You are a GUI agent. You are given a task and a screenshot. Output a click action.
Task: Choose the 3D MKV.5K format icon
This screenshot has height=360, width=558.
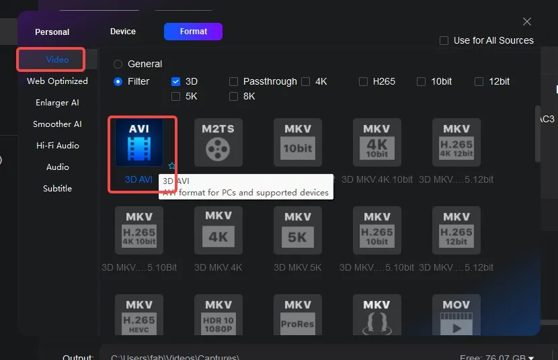coord(298,230)
